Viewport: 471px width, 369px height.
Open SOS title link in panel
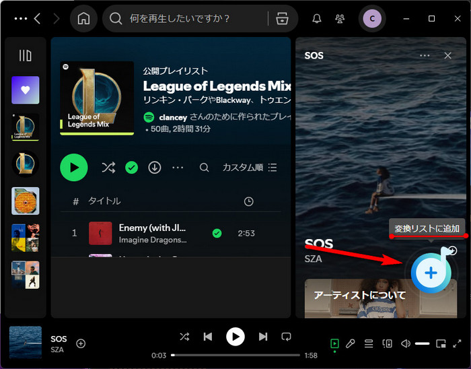coord(319,243)
